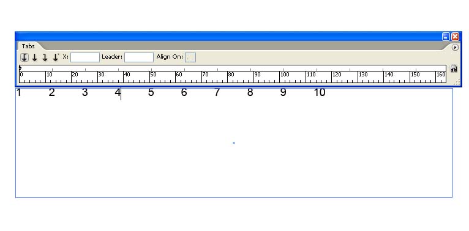Click the number 10 in text frame
The image size is (469, 231).
tap(320, 92)
